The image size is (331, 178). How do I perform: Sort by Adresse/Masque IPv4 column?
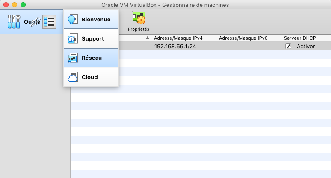[x=178, y=38]
